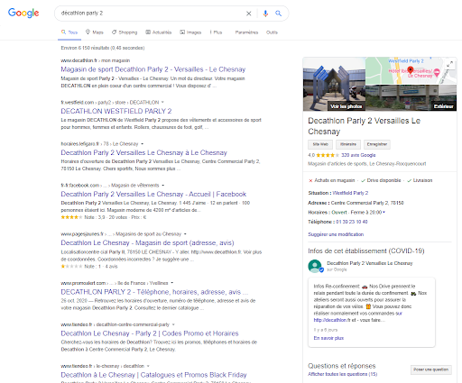Open the Images tab
The width and height of the screenshot is (462, 383).
click(x=190, y=32)
